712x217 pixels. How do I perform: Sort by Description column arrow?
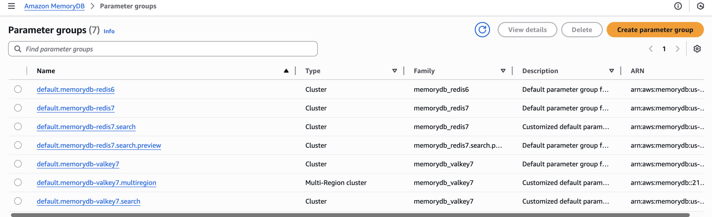coord(611,71)
